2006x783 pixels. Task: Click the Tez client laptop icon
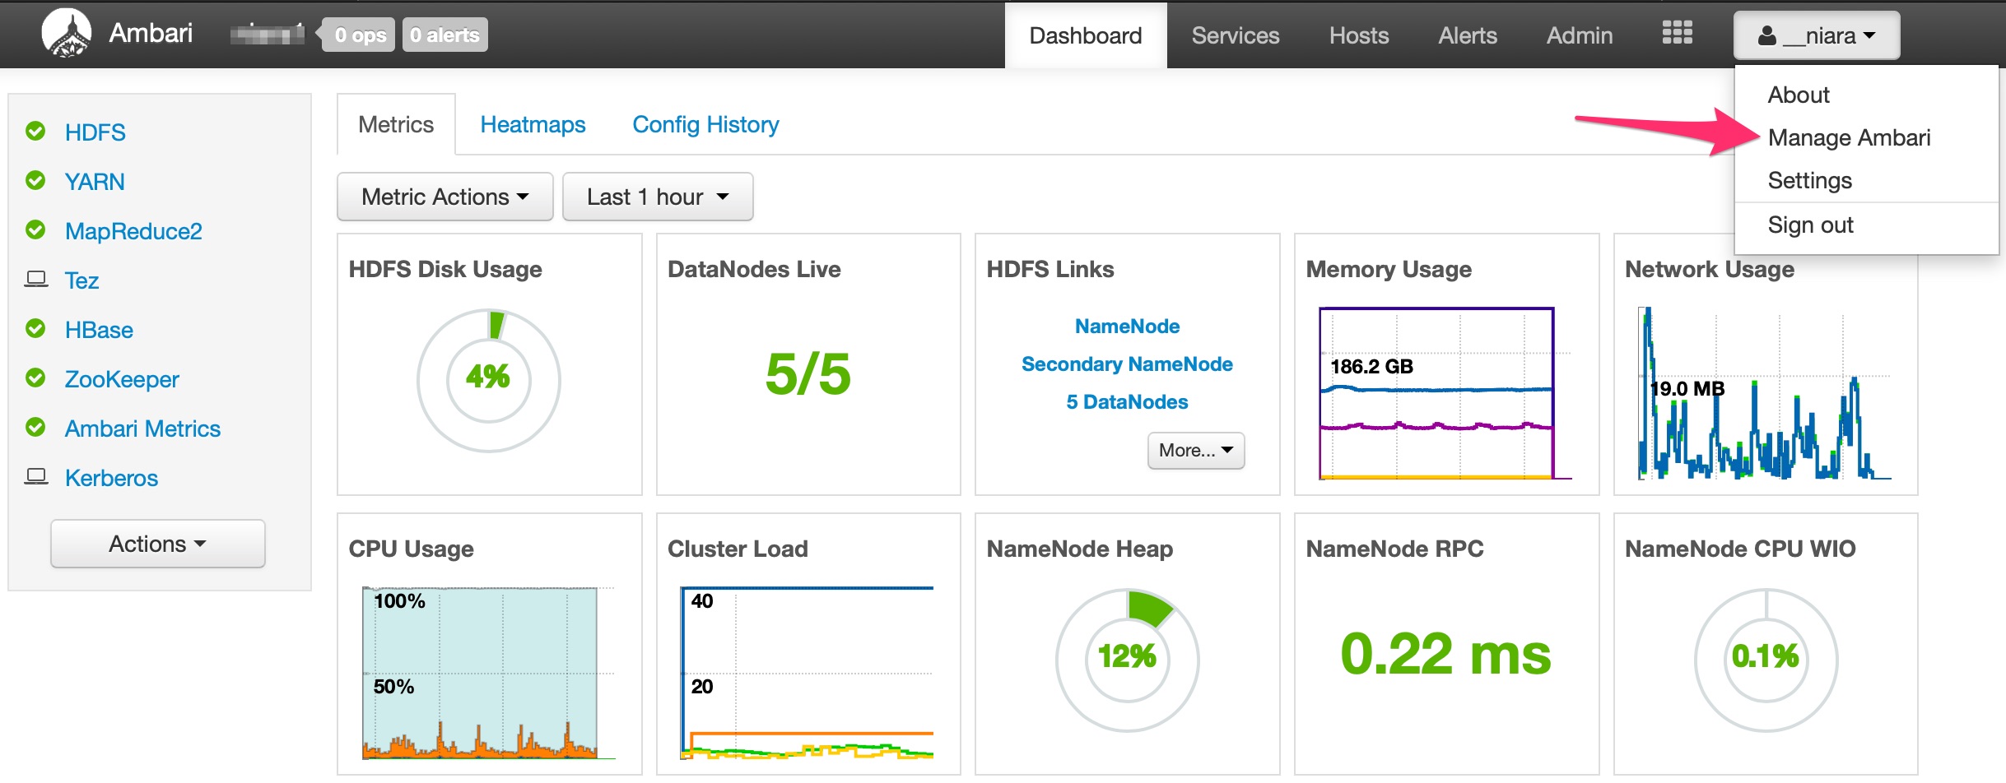pos(35,280)
